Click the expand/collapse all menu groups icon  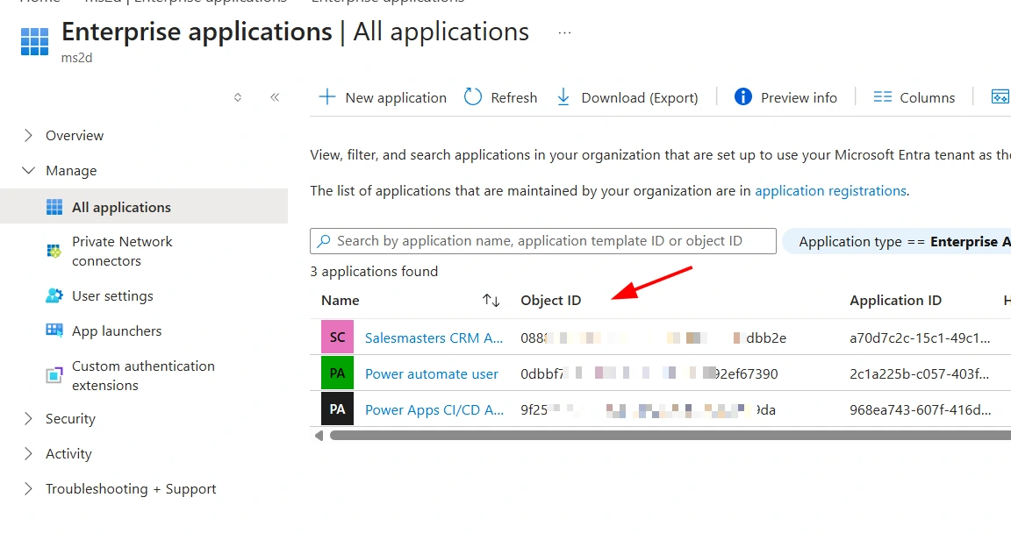(237, 97)
